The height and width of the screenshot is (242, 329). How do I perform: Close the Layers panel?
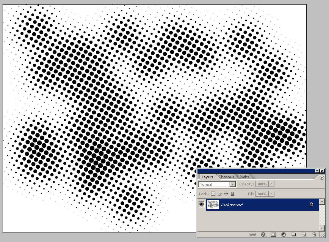click(x=322, y=171)
